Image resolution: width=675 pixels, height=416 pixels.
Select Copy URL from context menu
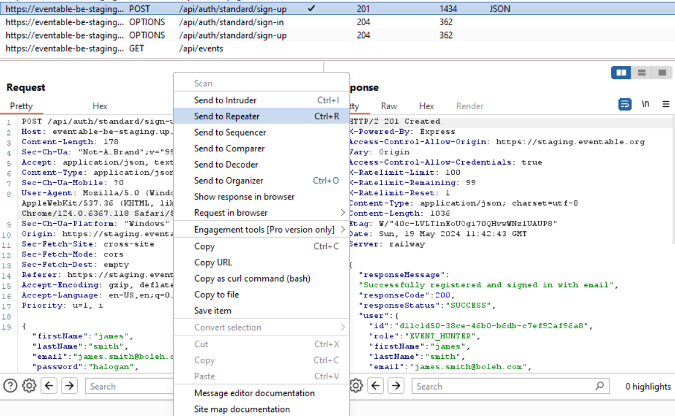click(261, 262)
